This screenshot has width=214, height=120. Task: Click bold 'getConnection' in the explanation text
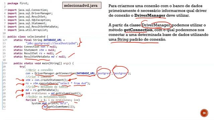pos(138,30)
